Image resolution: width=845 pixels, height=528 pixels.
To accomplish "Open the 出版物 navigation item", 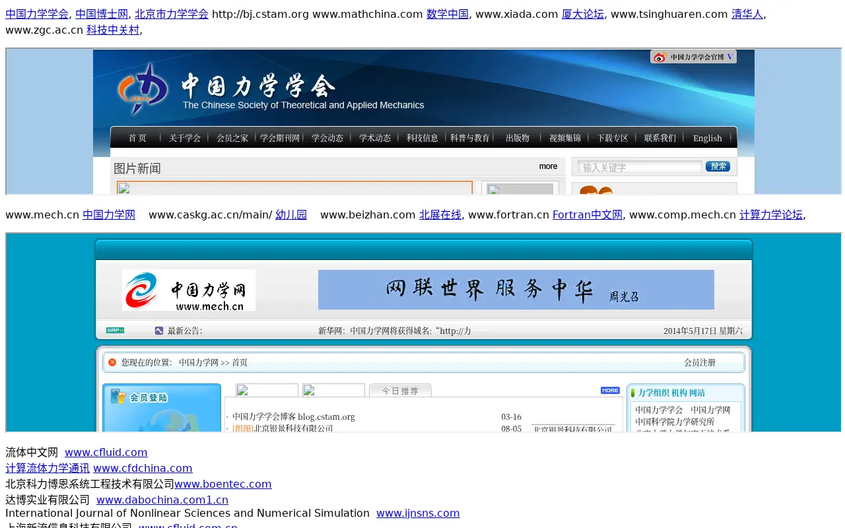I will click(x=518, y=138).
